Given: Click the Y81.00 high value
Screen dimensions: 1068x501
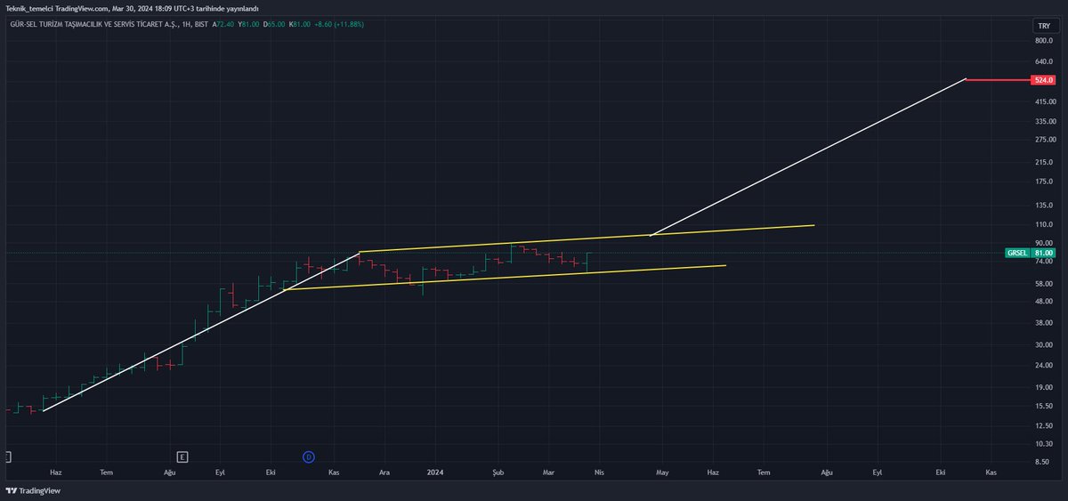Looking at the screenshot, I should (248, 24).
